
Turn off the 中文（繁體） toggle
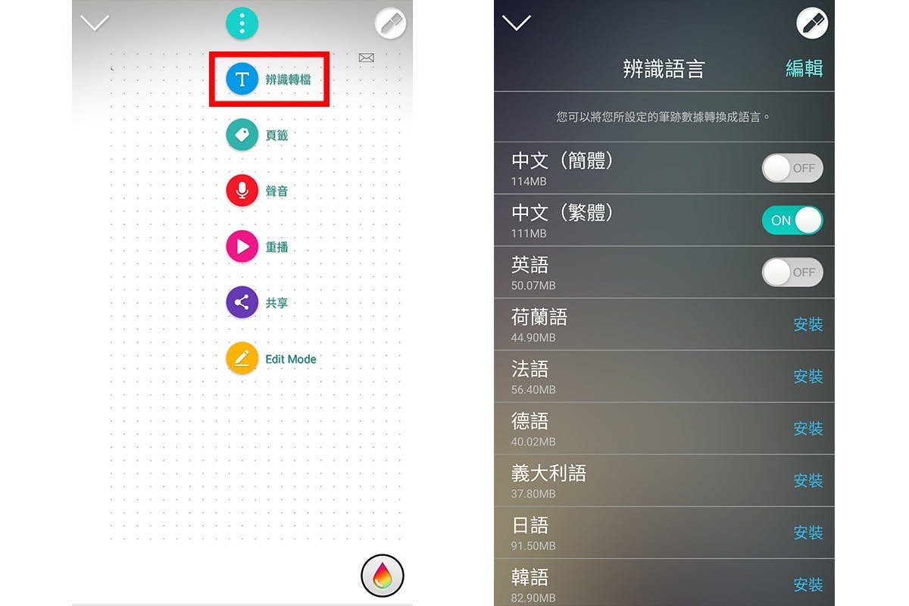click(792, 220)
